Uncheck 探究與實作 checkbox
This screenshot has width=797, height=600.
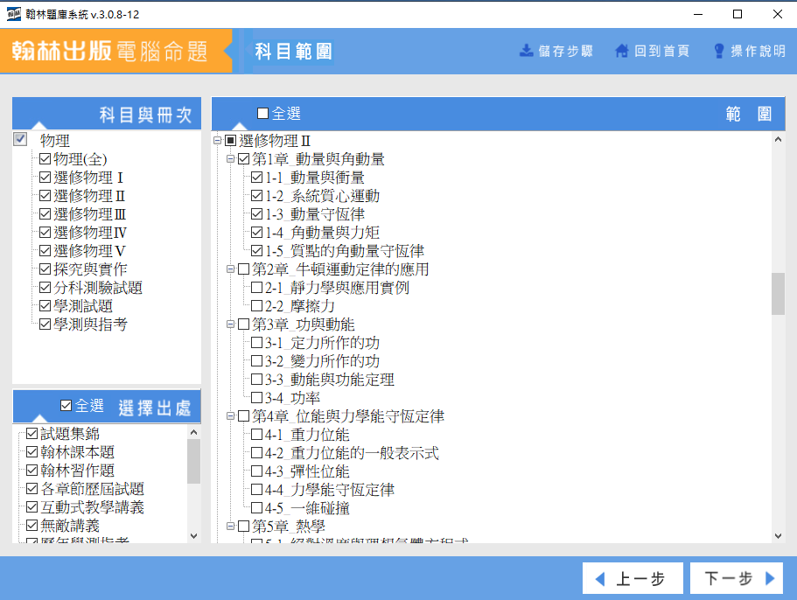(x=45, y=269)
